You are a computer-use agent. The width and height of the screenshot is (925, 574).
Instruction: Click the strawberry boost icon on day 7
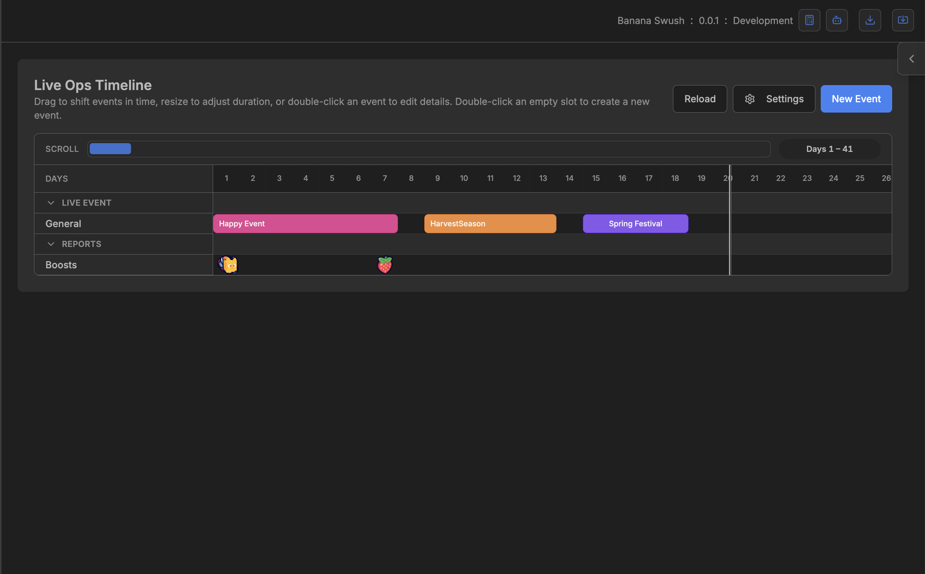[385, 264]
